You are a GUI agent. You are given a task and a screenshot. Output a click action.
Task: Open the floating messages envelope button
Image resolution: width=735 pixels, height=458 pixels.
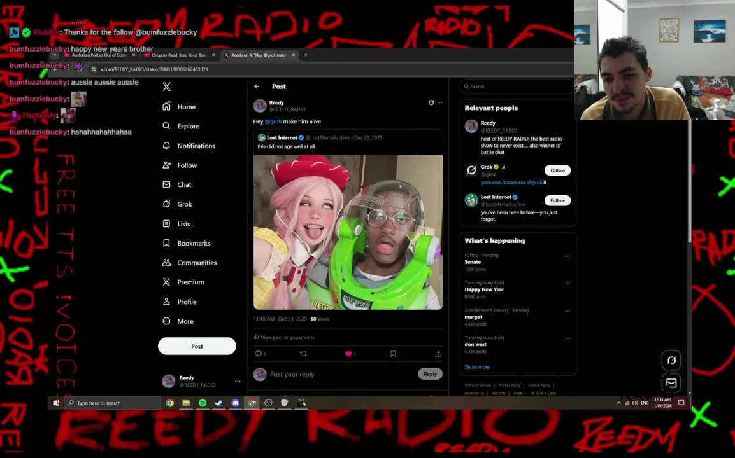671,383
